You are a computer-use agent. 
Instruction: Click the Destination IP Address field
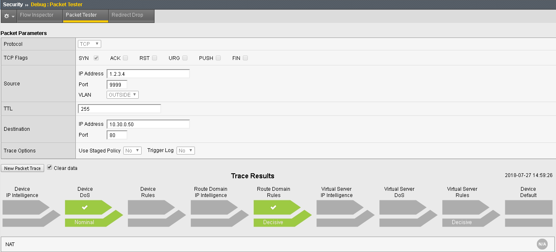point(148,124)
